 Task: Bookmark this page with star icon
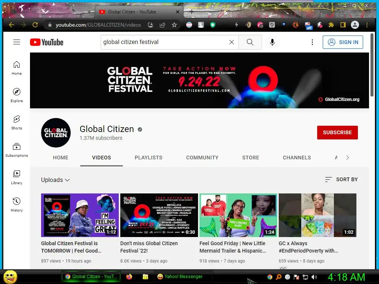pyautogui.click(x=174, y=25)
